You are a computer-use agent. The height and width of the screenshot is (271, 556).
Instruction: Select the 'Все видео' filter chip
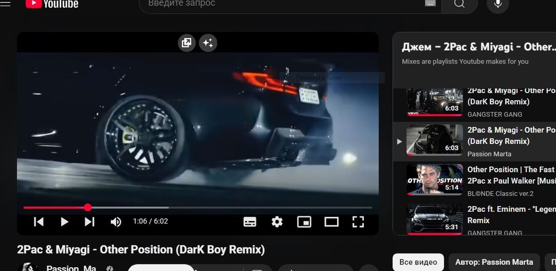pos(418,262)
